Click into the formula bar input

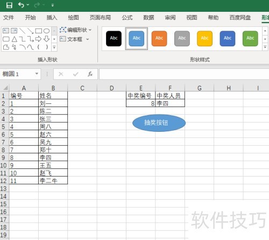pos(184,74)
